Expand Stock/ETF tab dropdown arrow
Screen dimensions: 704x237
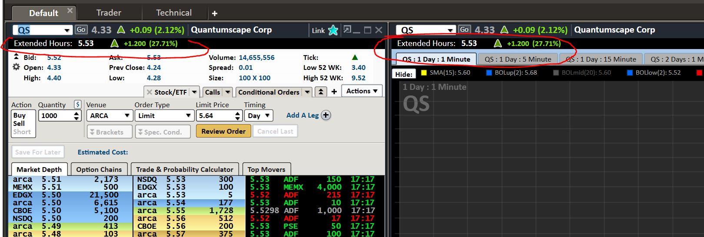194,92
